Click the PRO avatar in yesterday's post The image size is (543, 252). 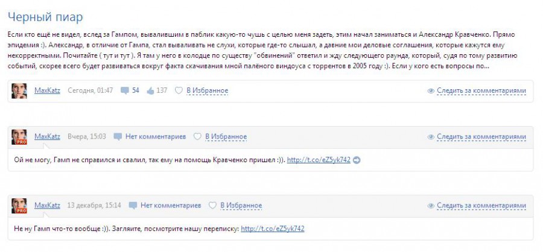[x=19, y=137]
